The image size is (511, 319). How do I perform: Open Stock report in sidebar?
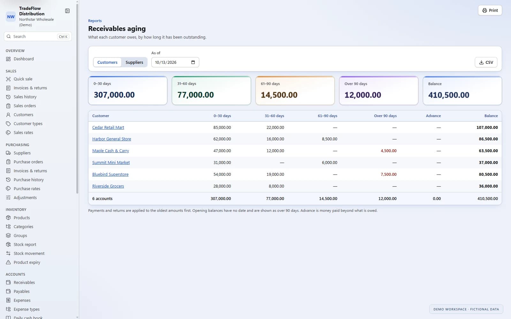pos(25,245)
